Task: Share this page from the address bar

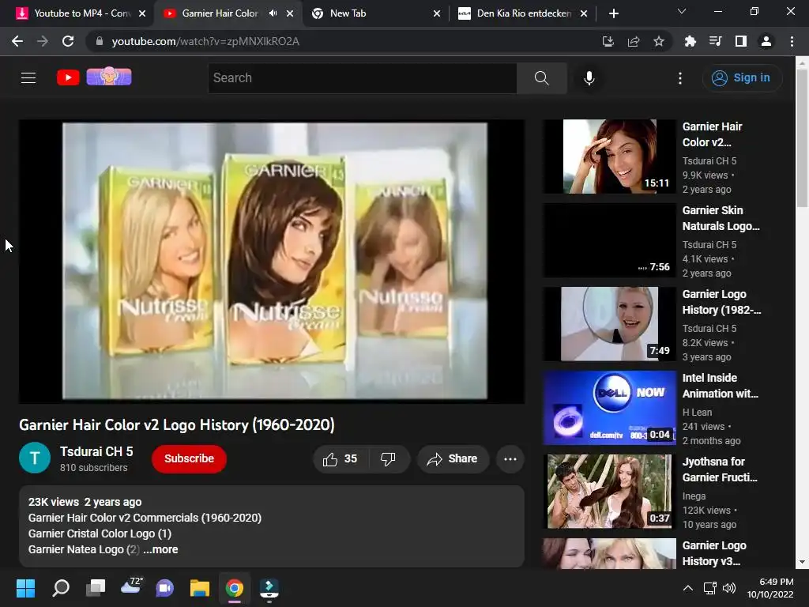Action: pyautogui.click(x=634, y=41)
